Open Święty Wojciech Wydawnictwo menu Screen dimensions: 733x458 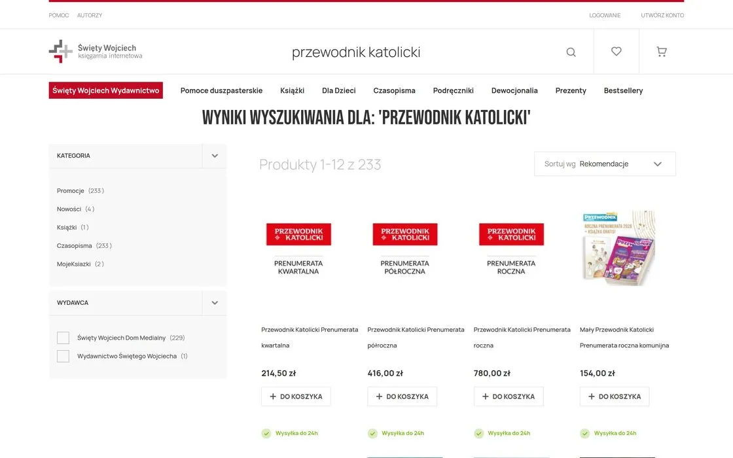pos(105,90)
